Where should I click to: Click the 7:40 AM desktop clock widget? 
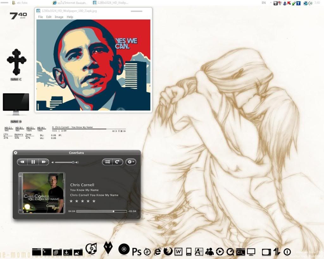click(18, 16)
